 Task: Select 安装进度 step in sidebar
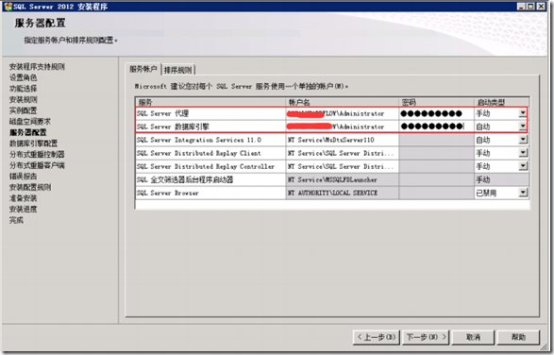23,209
